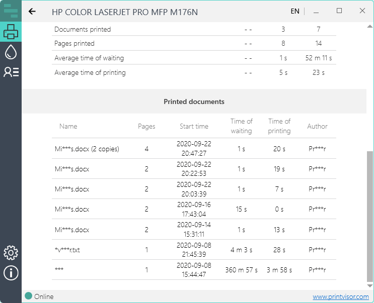Viewport: 374px width, 303px height.
Task: Open the info about icon
Action: coord(11,273)
